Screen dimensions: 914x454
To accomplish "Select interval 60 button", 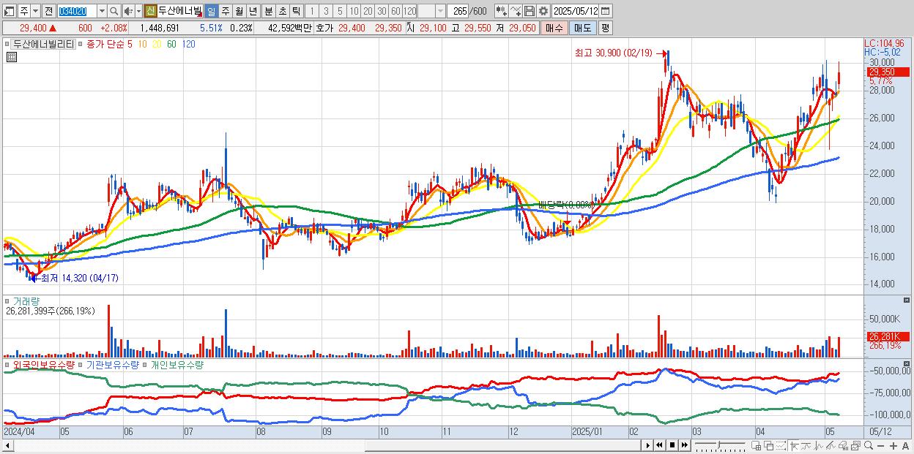I will 395,12.
